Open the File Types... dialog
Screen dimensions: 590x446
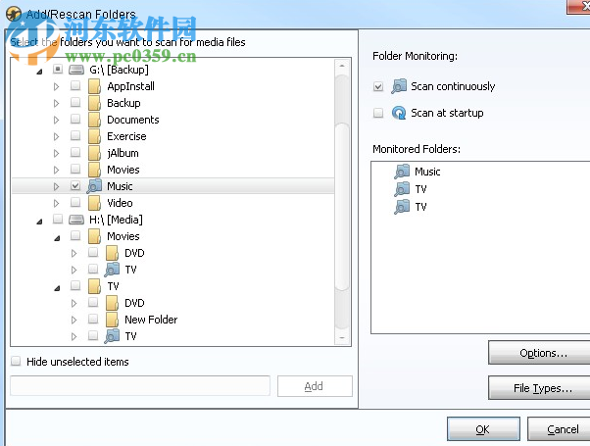[539, 387]
